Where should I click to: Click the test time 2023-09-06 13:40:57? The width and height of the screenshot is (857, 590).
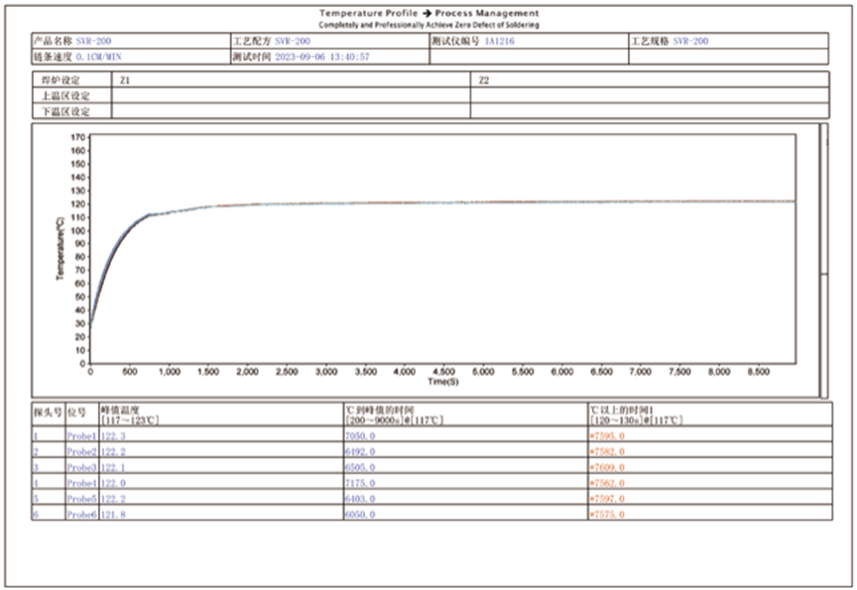tap(322, 58)
